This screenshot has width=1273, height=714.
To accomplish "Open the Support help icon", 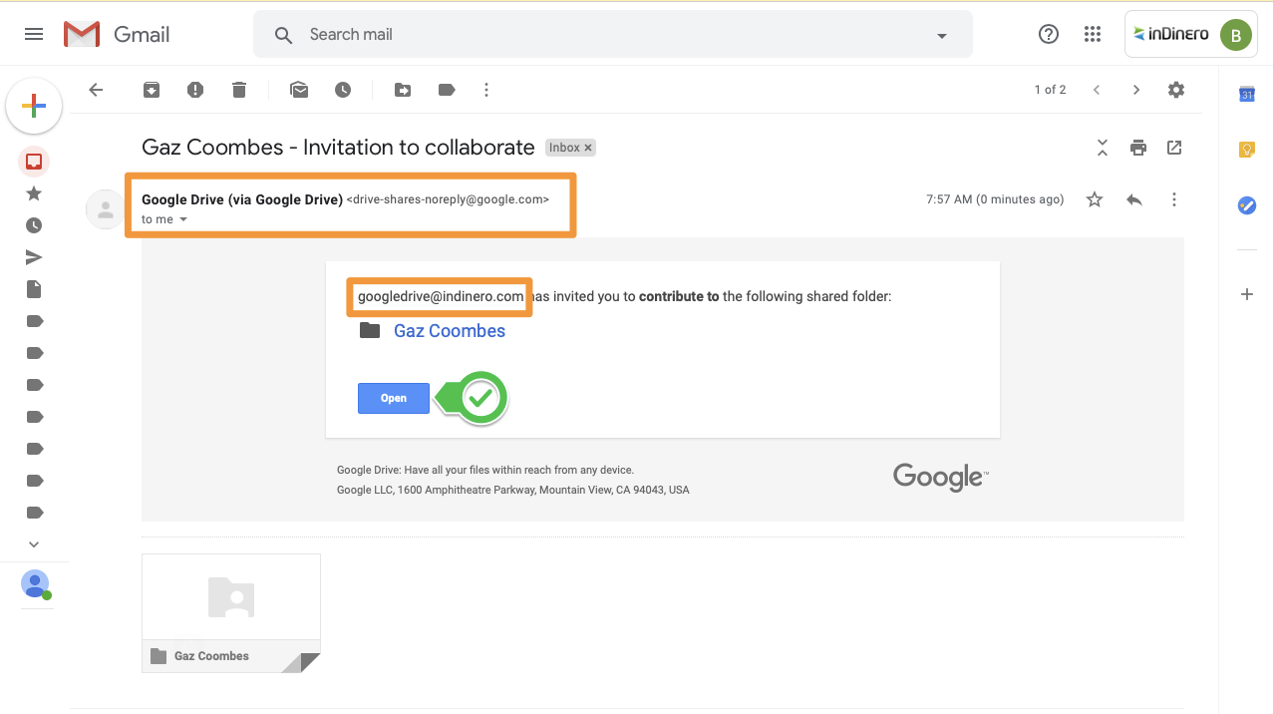I will tap(1049, 34).
